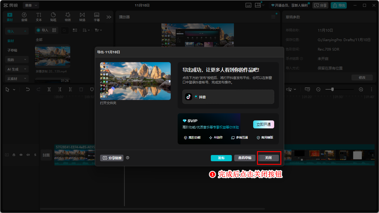Click the 关闭 (Close) button in export dialog
The height and width of the screenshot is (213, 379).
pyautogui.click(x=268, y=158)
